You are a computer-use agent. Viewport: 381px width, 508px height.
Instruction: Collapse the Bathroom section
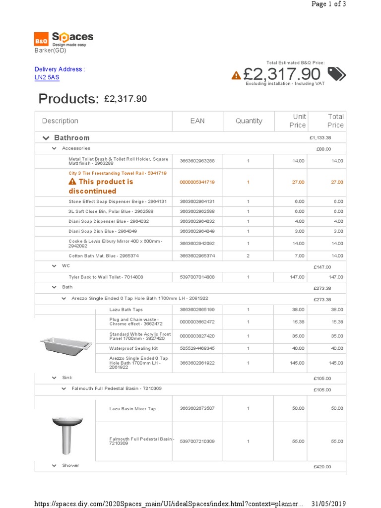tap(46, 138)
